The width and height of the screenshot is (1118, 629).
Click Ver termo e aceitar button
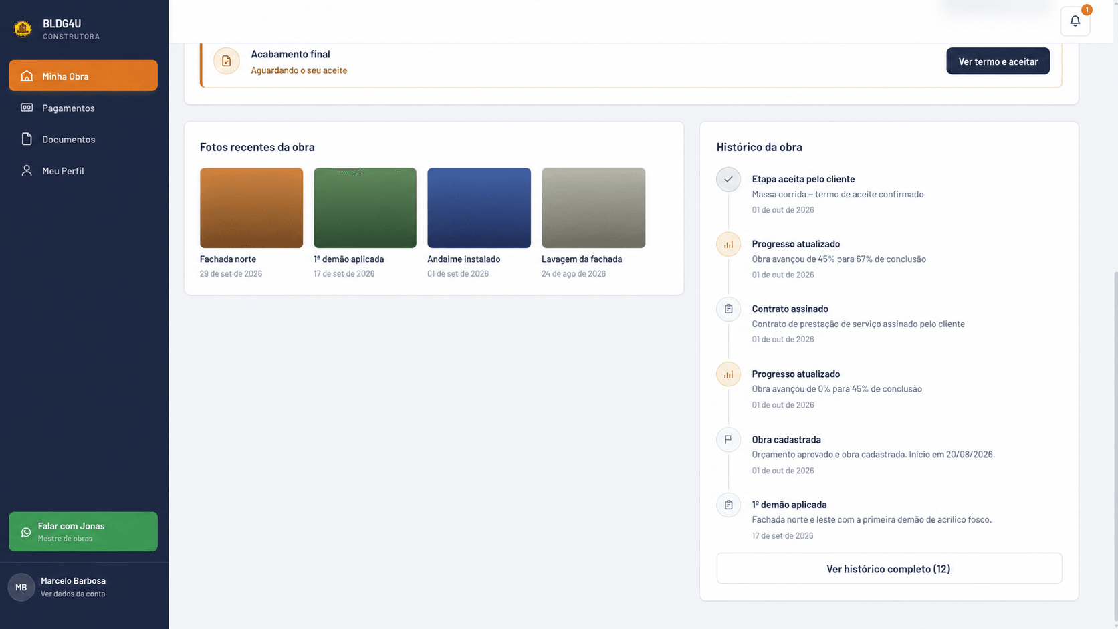tap(998, 61)
